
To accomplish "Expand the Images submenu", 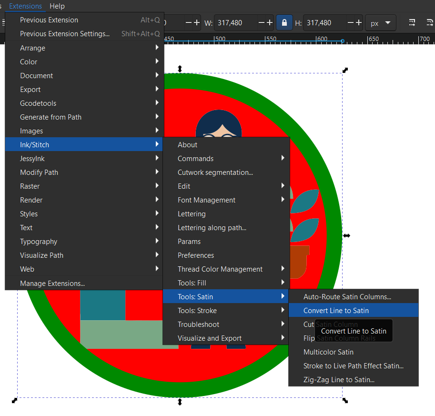I will click(85, 131).
